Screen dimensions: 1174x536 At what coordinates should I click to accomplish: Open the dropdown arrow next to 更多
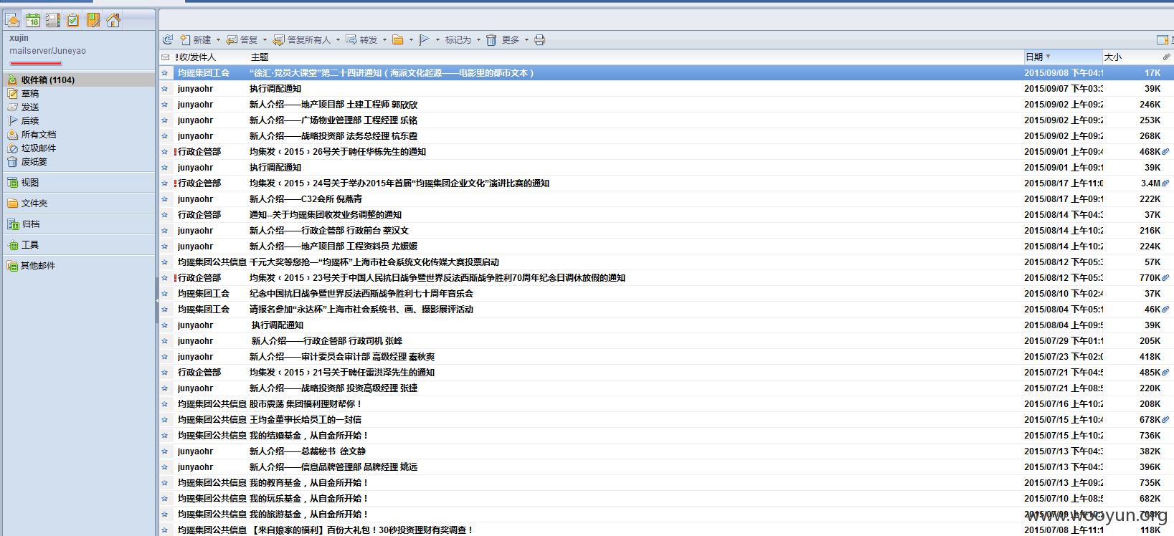pyautogui.click(x=526, y=40)
